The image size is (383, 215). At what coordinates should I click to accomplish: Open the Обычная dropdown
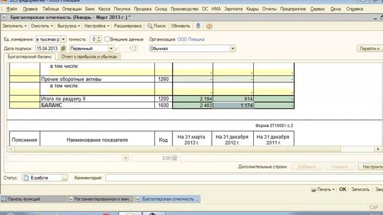(x=233, y=48)
